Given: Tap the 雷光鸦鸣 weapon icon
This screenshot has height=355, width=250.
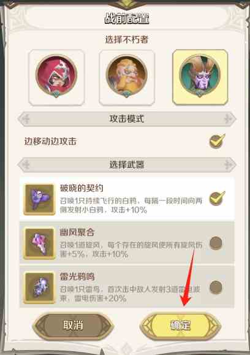Looking at the screenshot, I should [x=40, y=288].
